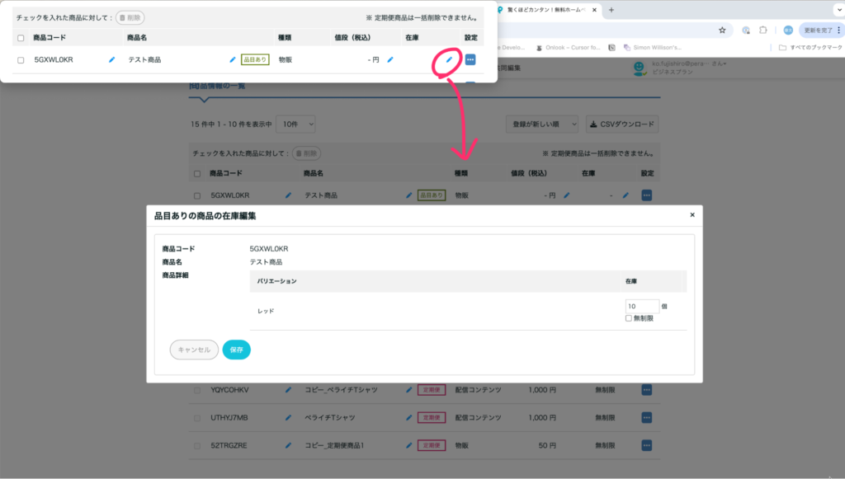Click the circled stock edit pencil icon
The height and width of the screenshot is (479, 845).
coord(449,59)
